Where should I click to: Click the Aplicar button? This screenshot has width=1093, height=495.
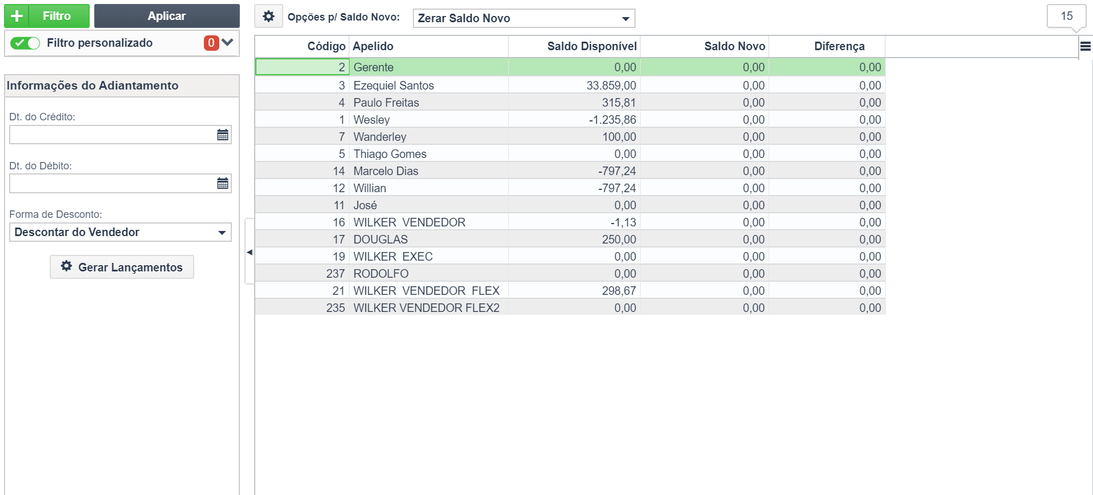pyautogui.click(x=167, y=16)
